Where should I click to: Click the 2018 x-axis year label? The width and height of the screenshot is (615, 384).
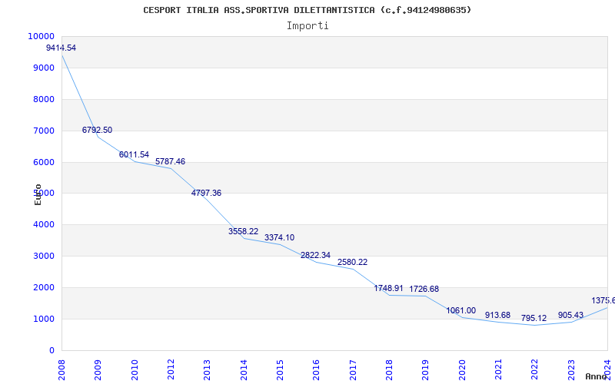389,369
